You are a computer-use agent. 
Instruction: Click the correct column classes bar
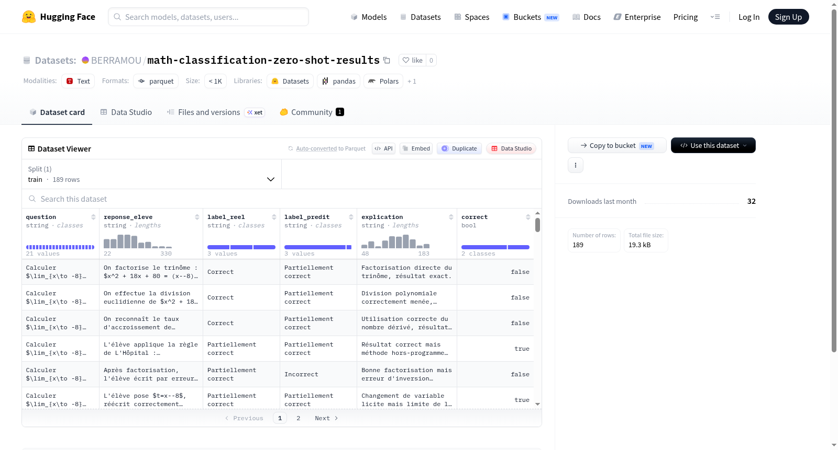pos(495,247)
